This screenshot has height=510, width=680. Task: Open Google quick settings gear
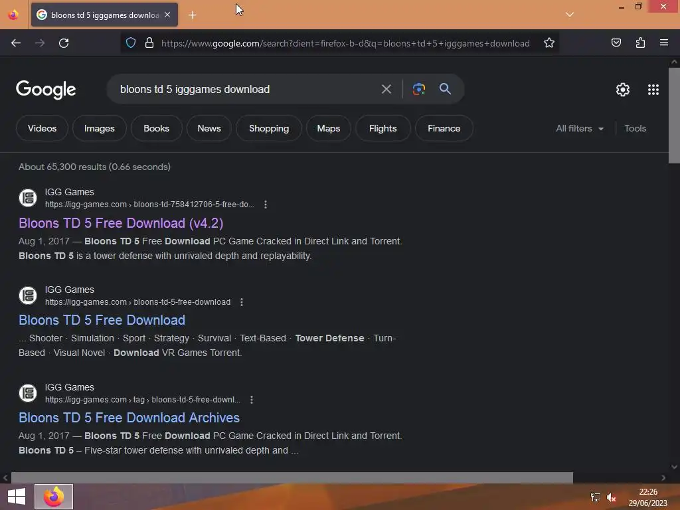623,90
